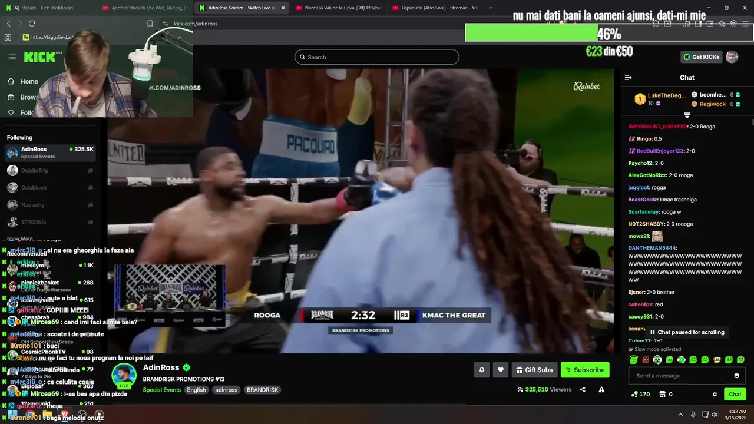Switch to the Stream - Kick Dashboard tab
Screen dimensions: 754x424
47,8
